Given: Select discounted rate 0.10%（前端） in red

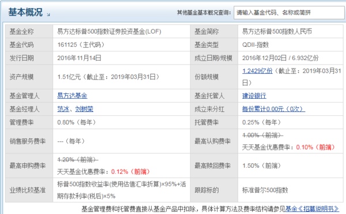Looking at the screenshot, I should coord(316,147).
